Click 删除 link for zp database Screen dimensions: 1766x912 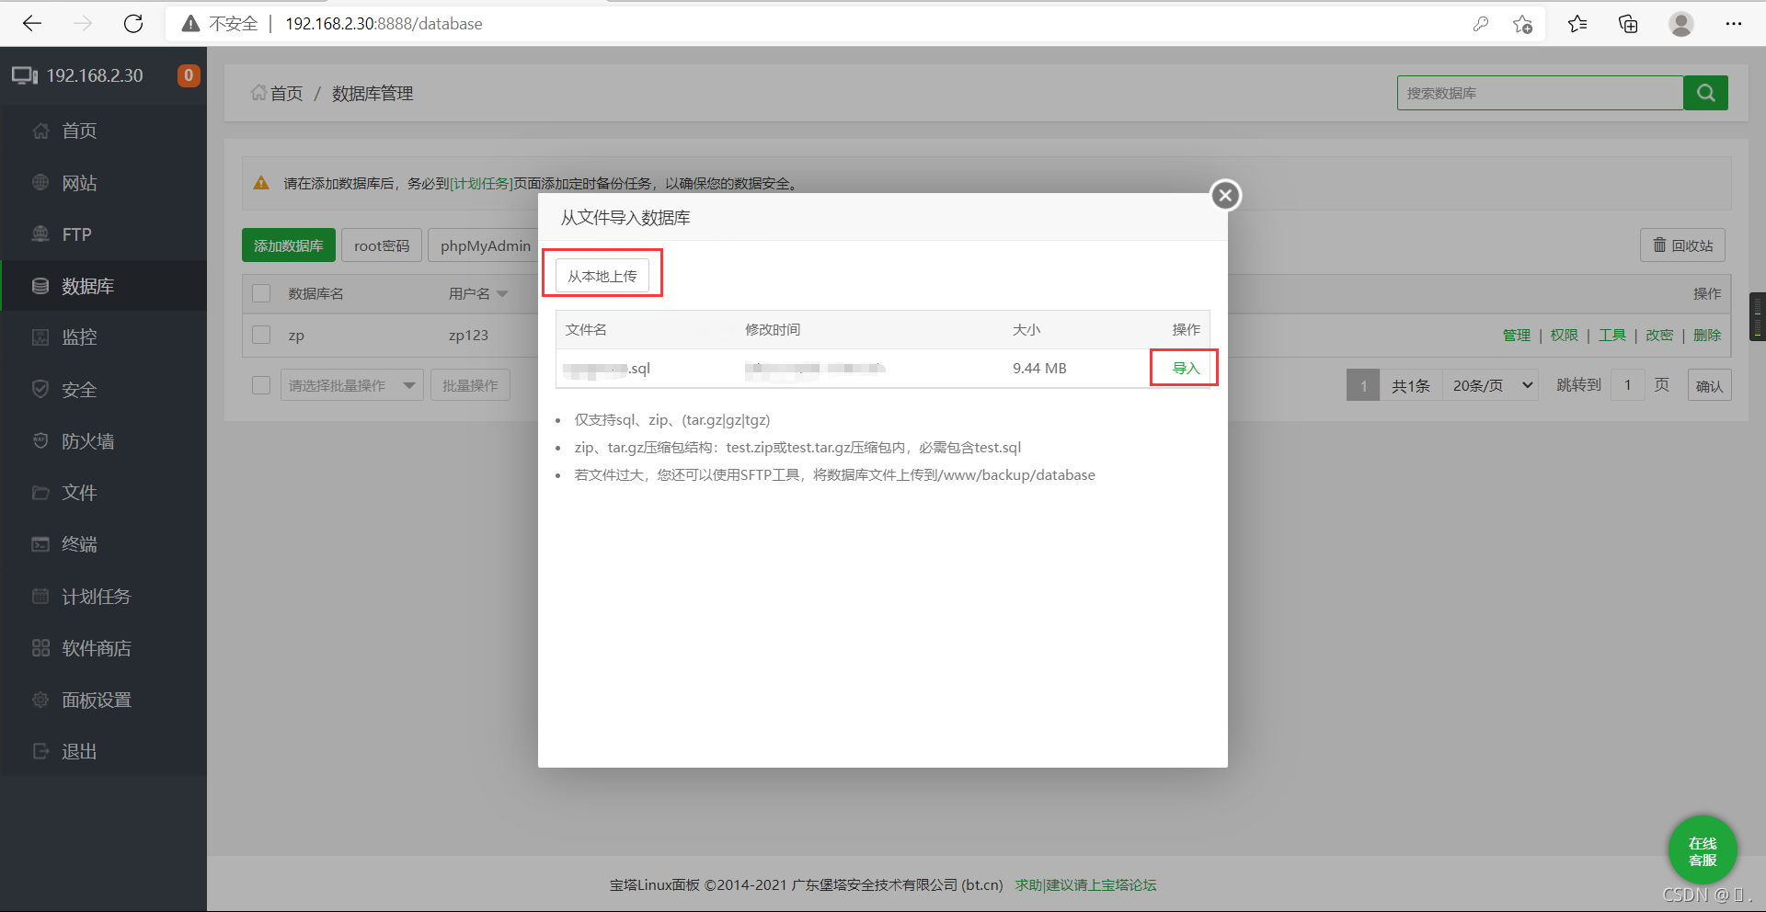(x=1707, y=335)
